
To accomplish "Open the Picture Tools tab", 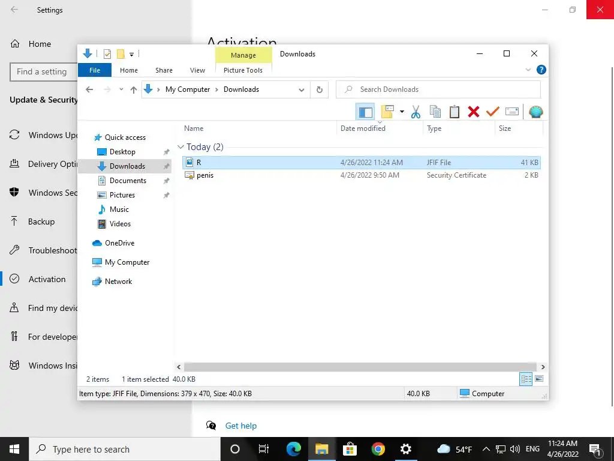I will point(243,70).
